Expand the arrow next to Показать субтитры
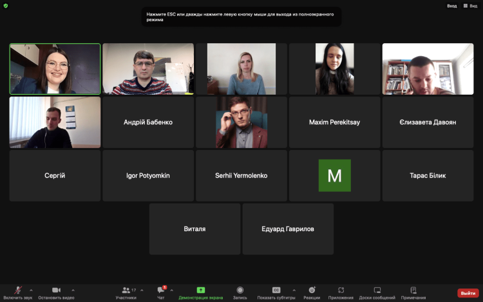This screenshot has width=483, height=302. point(294,290)
